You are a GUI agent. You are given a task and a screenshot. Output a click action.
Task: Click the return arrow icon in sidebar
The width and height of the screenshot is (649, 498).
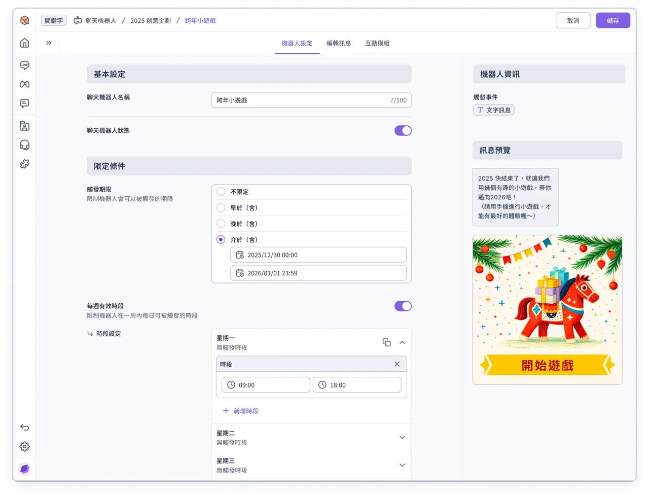[x=24, y=428]
